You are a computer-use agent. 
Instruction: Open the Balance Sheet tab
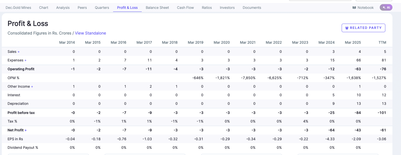coord(157,8)
